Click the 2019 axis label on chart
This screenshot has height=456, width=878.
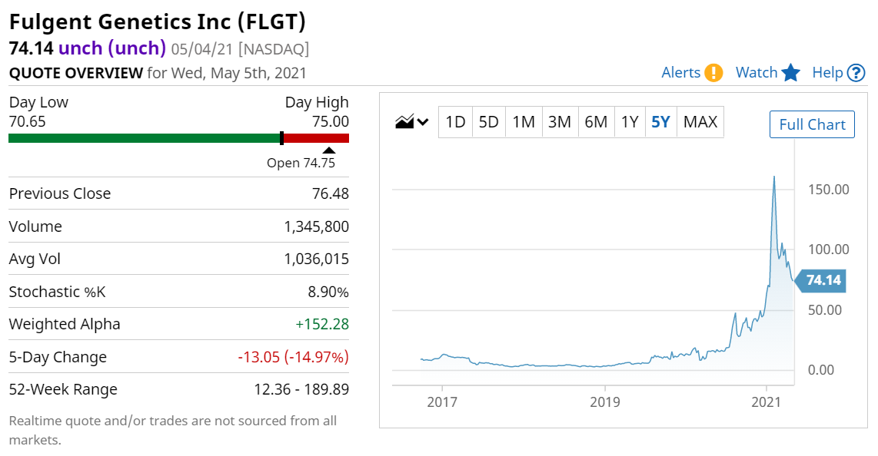click(x=605, y=401)
